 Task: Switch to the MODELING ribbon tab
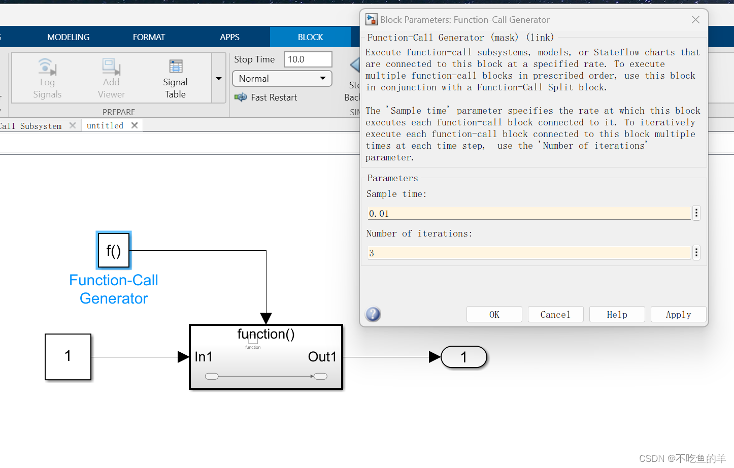pos(68,37)
